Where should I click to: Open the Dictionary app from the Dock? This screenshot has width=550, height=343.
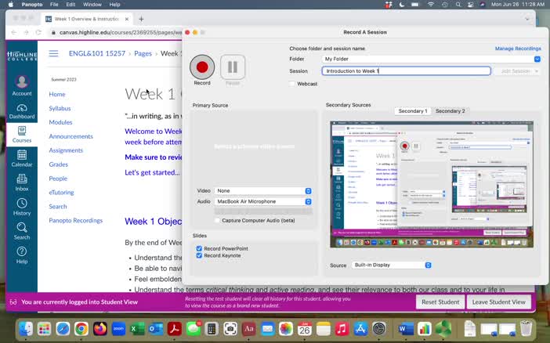(248, 329)
